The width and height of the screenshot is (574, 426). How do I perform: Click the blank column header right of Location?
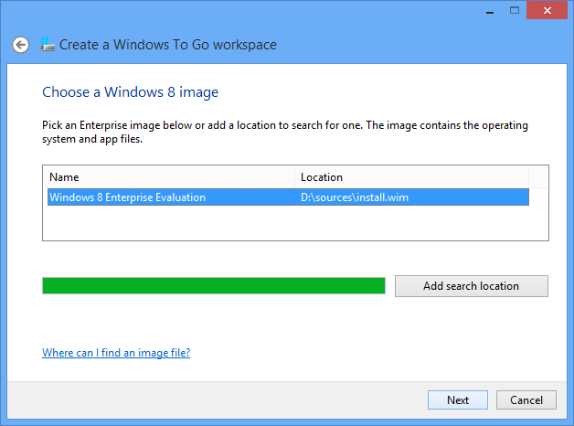tap(538, 177)
